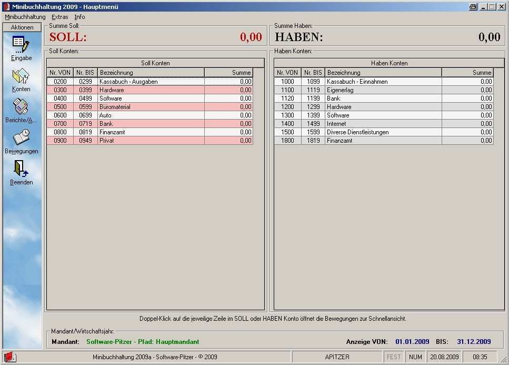Sort by Summe column in Haben Konten

(x=467, y=73)
